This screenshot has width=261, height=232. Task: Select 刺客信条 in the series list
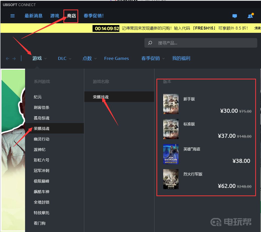42,107
